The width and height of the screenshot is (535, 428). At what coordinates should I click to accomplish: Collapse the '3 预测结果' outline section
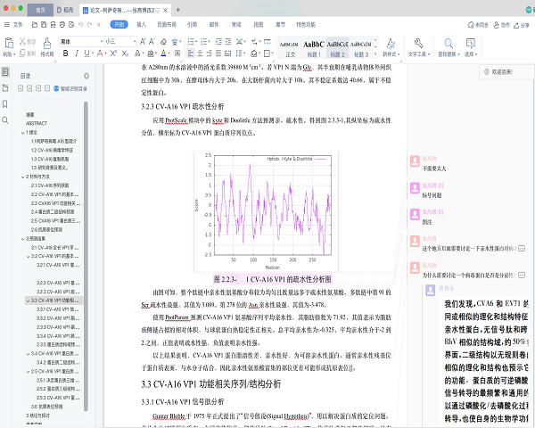22,239
